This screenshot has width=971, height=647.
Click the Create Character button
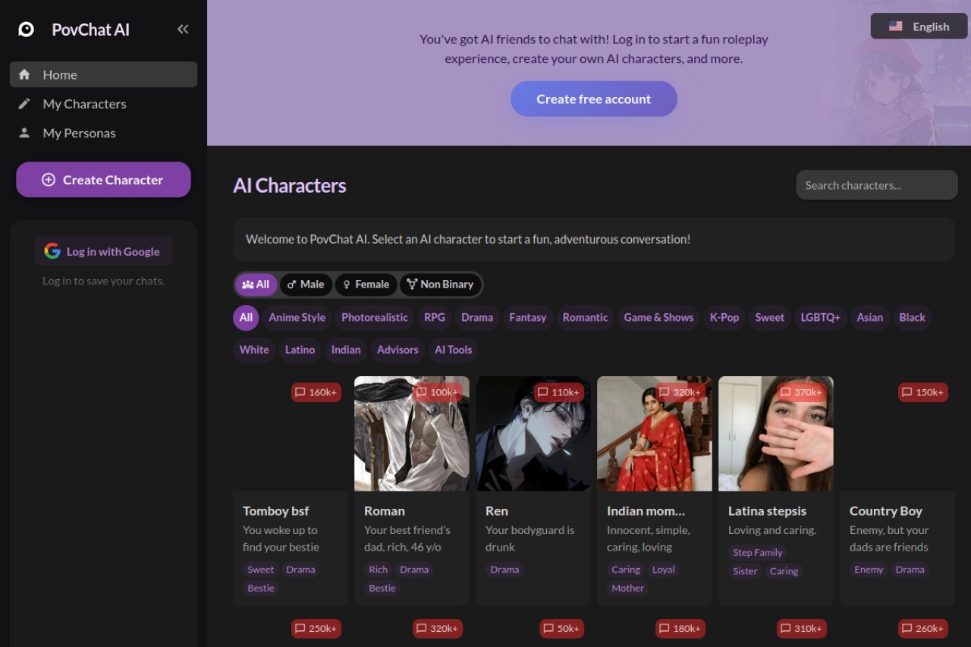(103, 180)
